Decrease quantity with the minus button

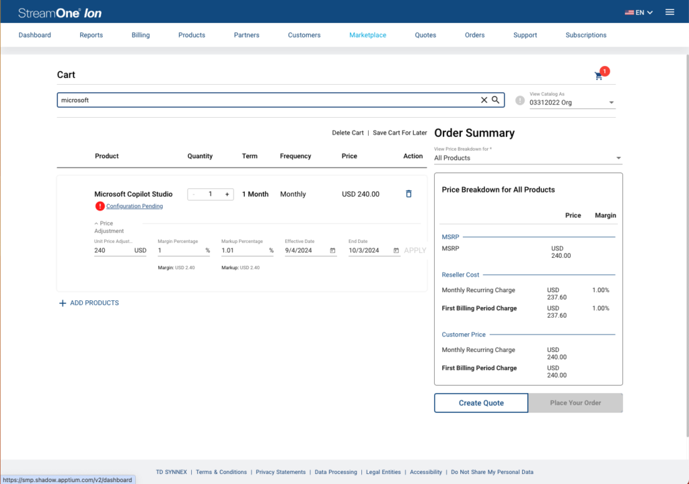pos(193,195)
